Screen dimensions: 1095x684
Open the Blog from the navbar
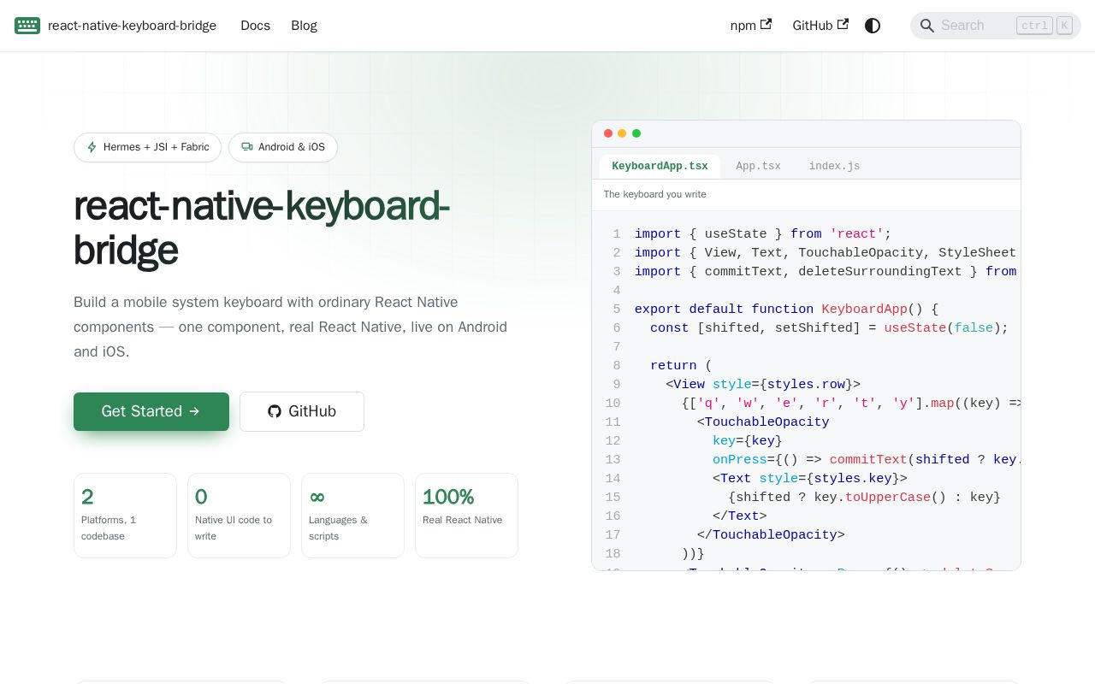304,26
